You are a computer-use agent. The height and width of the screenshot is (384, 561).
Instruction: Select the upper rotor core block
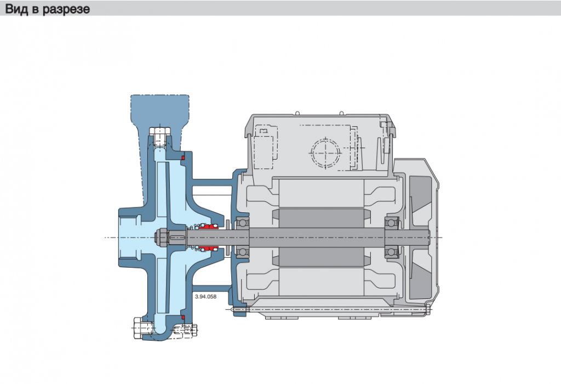321,219
